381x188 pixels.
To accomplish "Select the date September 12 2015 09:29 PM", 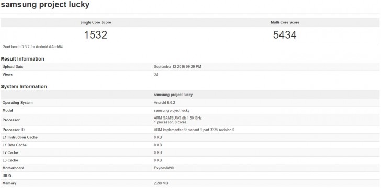I will 177,67.
